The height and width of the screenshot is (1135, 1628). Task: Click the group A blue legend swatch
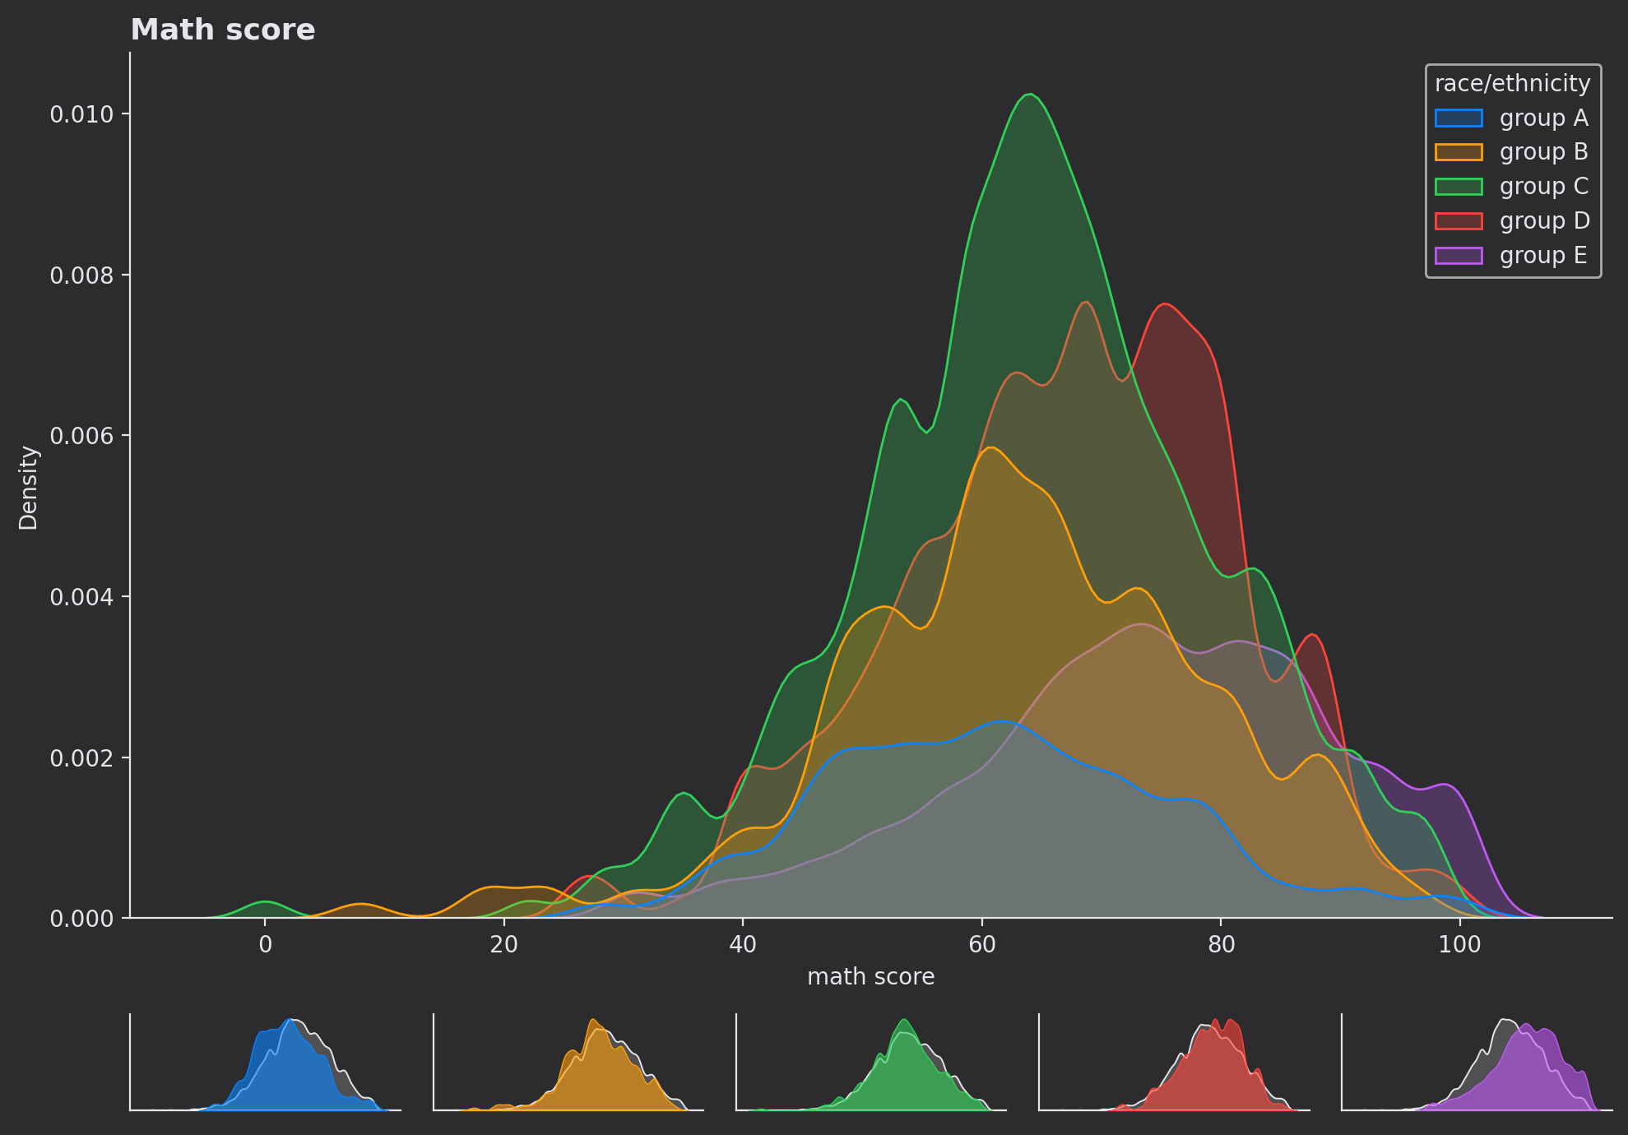click(x=1458, y=118)
